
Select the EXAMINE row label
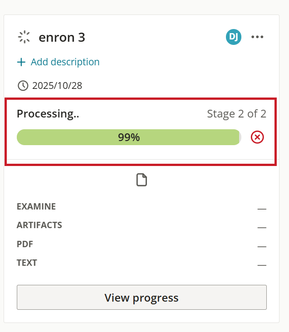[x=36, y=206]
